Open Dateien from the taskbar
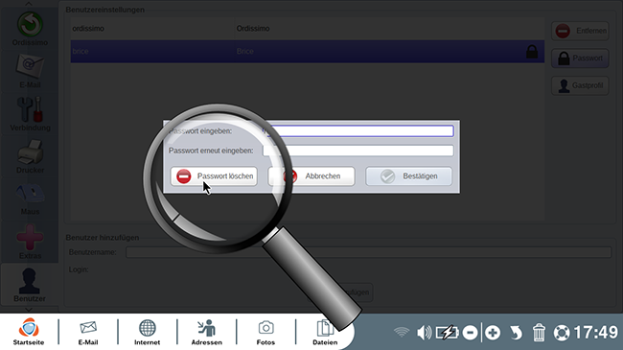 coord(325,332)
